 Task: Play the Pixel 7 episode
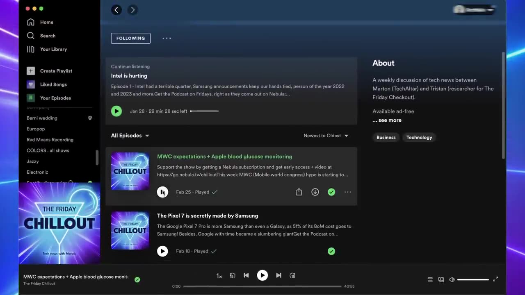[x=162, y=251]
